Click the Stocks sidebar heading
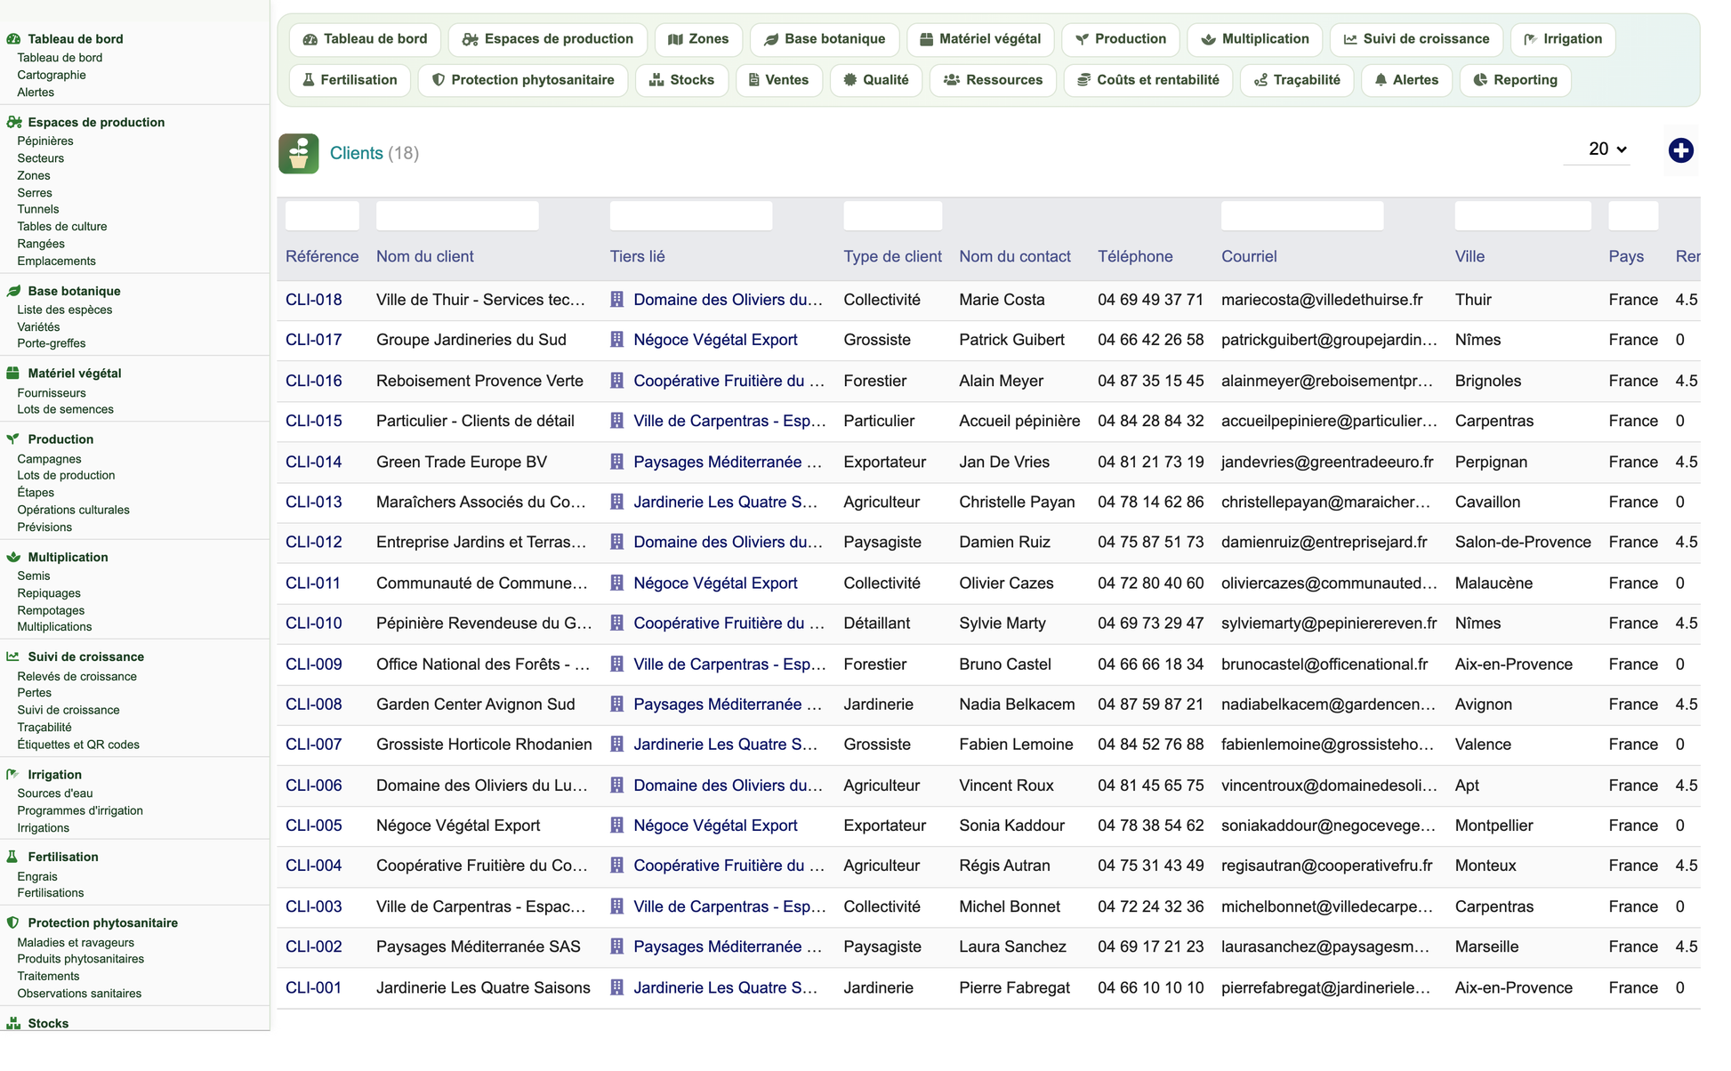This screenshot has width=1731, height=1071. coord(48,1023)
